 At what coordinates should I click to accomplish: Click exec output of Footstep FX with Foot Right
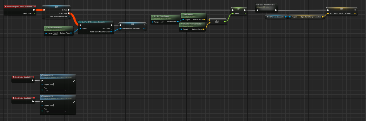click(x=74, y=102)
